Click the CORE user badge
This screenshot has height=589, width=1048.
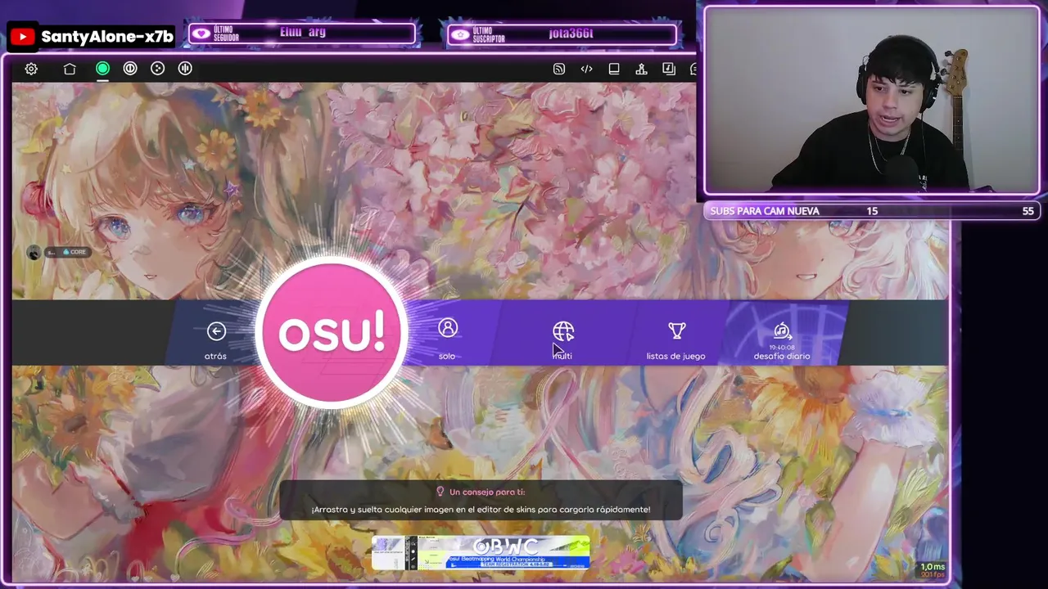click(x=74, y=252)
